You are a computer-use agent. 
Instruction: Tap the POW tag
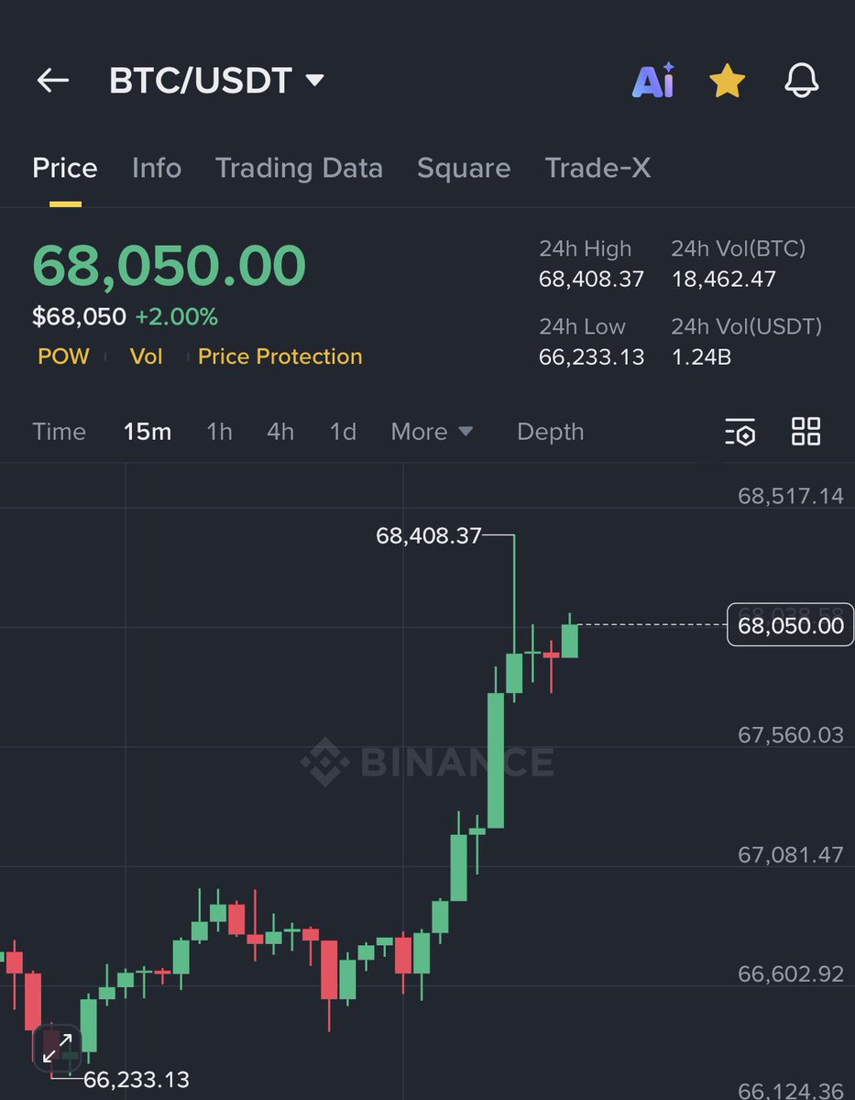pyautogui.click(x=64, y=357)
